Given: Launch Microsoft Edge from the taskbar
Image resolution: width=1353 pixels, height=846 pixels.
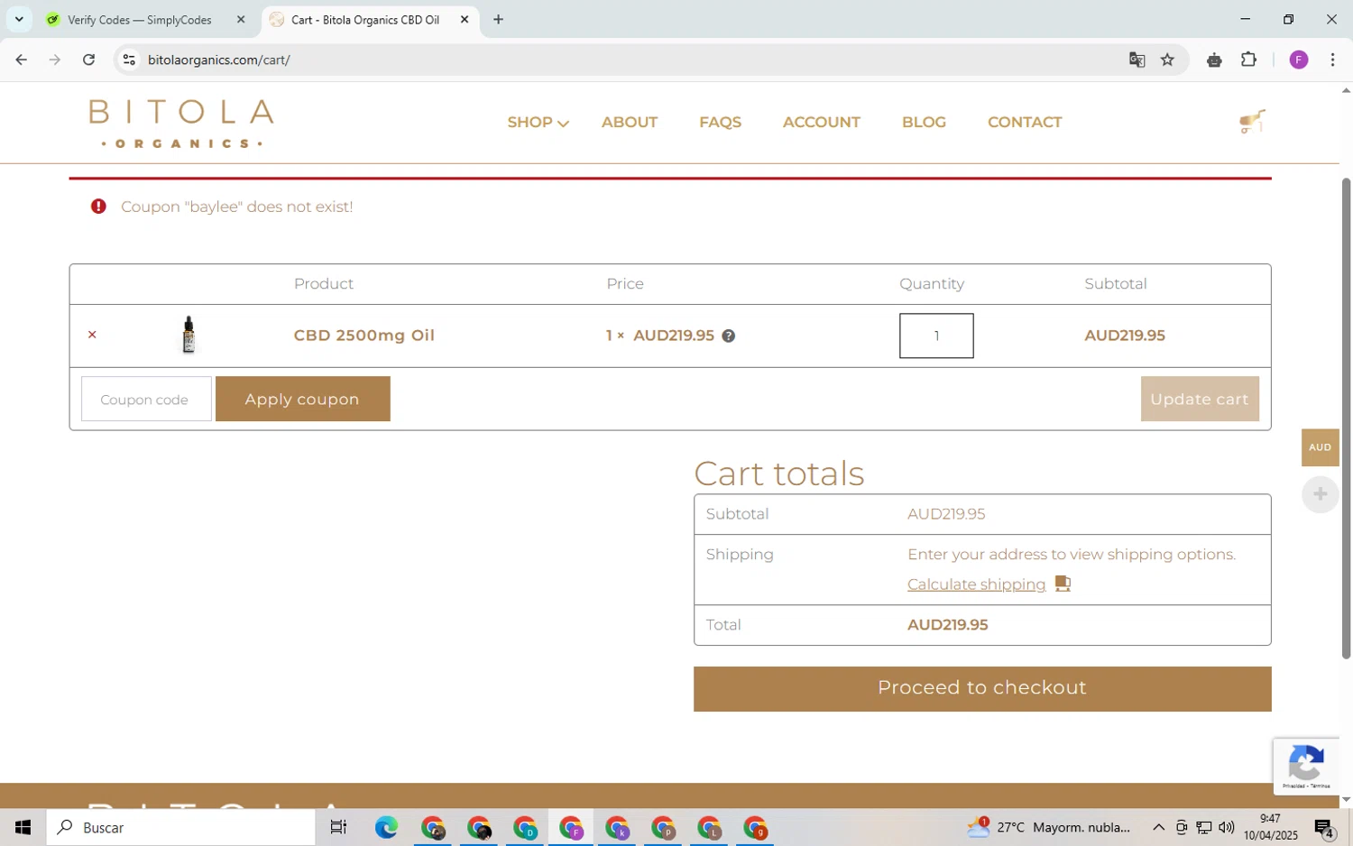Looking at the screenshot, I should [x=386, y=827].
